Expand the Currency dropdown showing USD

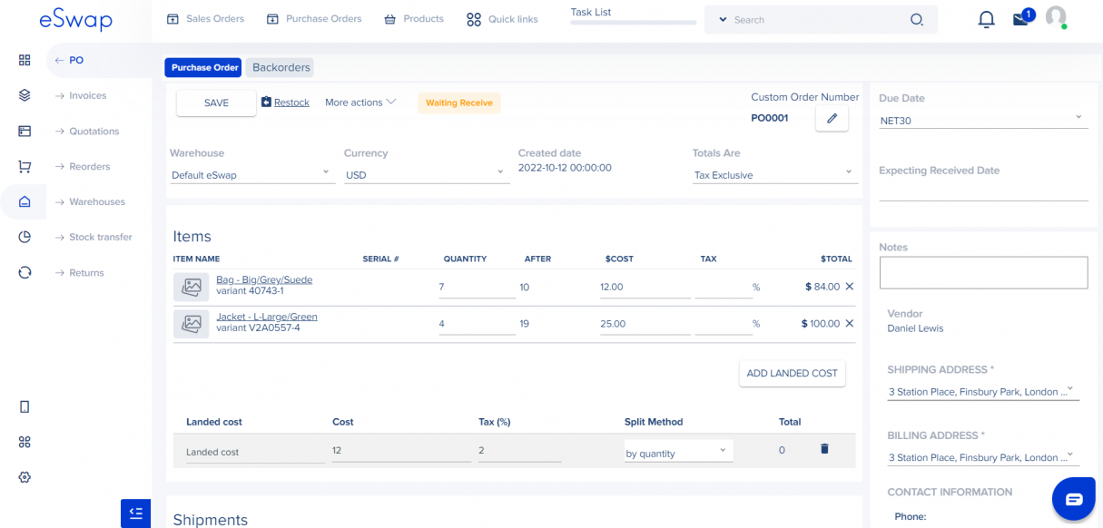pos(425,171)
